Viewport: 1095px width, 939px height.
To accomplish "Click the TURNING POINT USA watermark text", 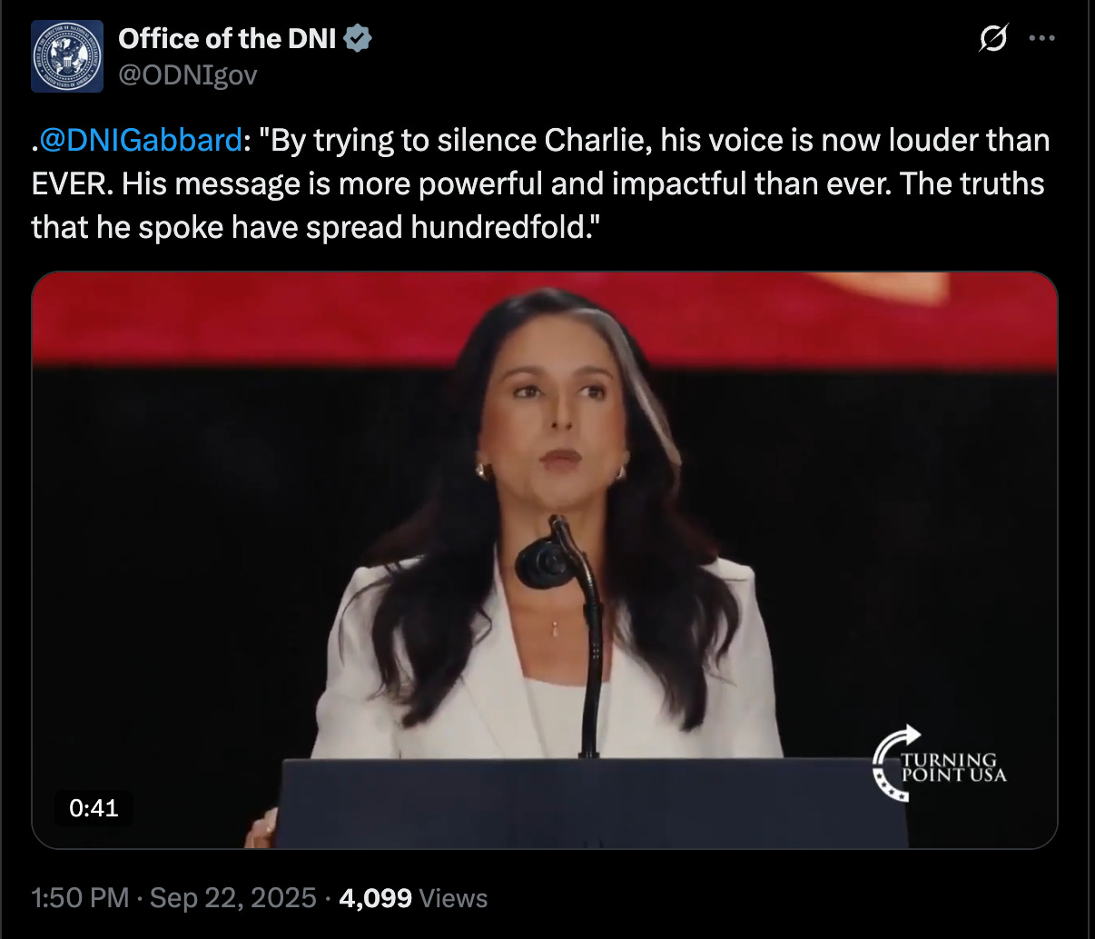I will coord(954,766).
